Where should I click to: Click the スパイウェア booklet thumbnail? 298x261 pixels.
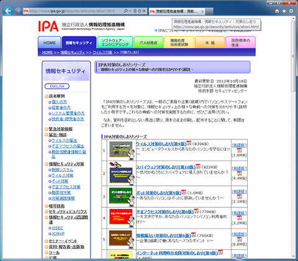122,174
